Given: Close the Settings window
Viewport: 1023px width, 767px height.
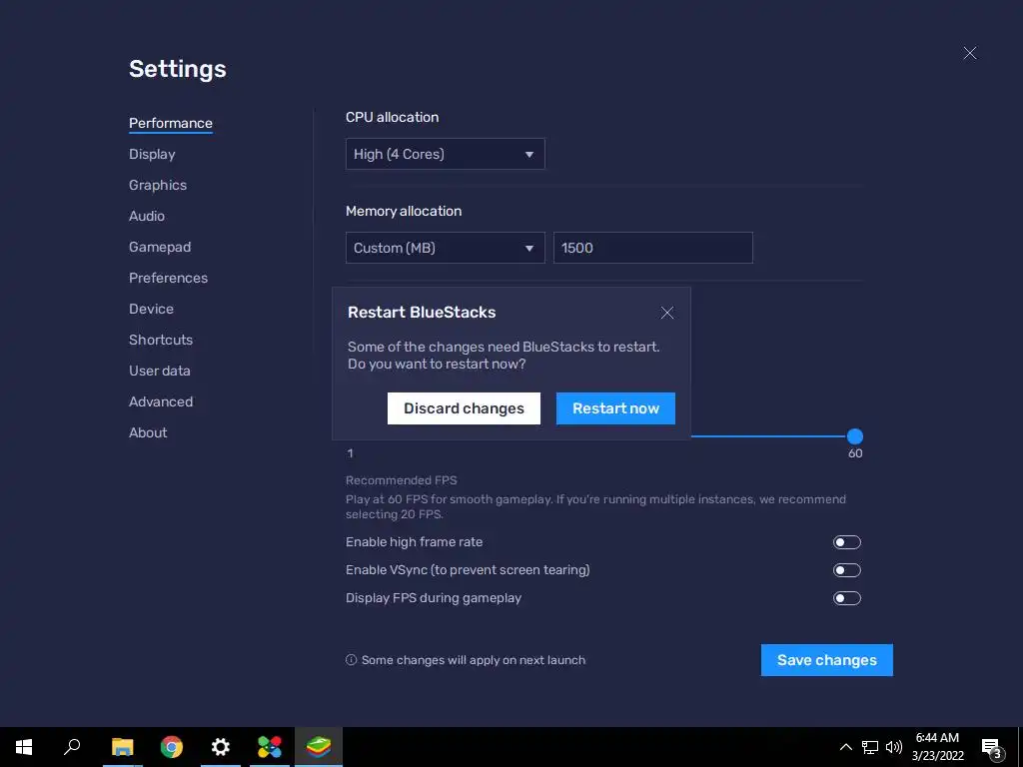Looking at the screenshot, I should click(970, 54).
